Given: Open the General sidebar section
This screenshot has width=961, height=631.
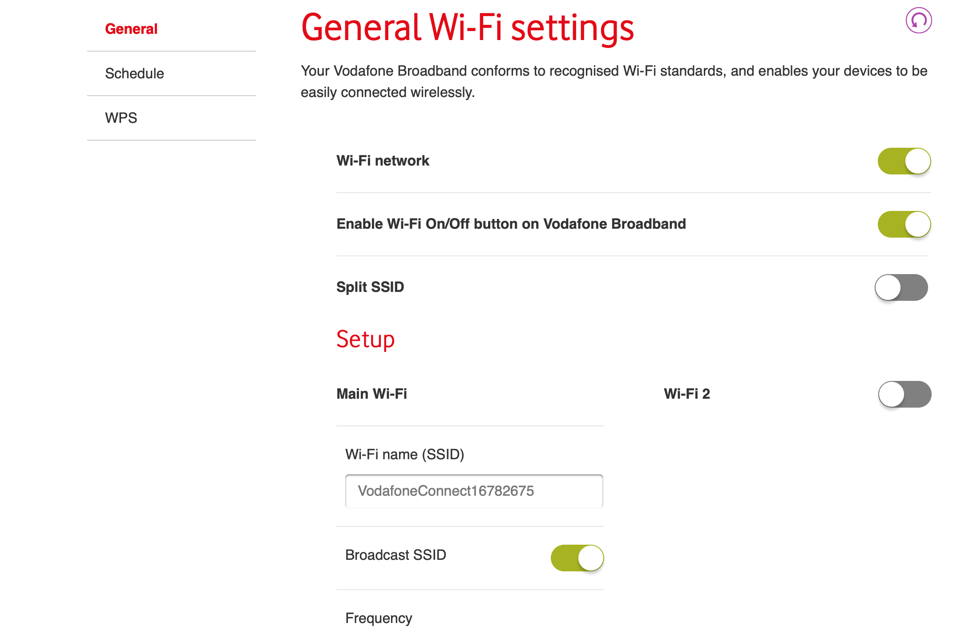Looking at the screenshot, I should (x=131, y=29).
